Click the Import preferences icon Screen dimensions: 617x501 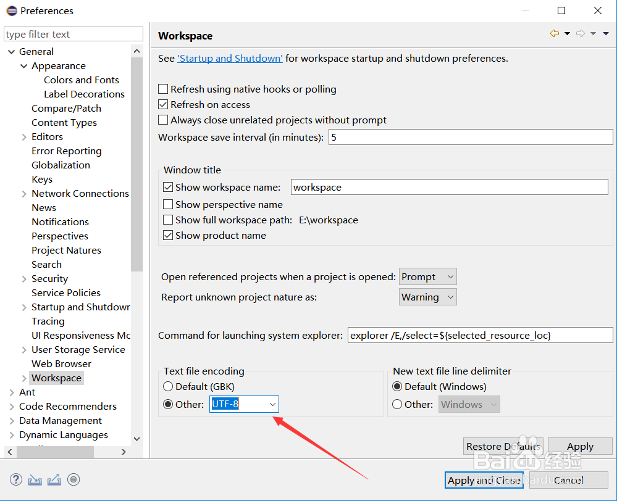pos(35,480)
